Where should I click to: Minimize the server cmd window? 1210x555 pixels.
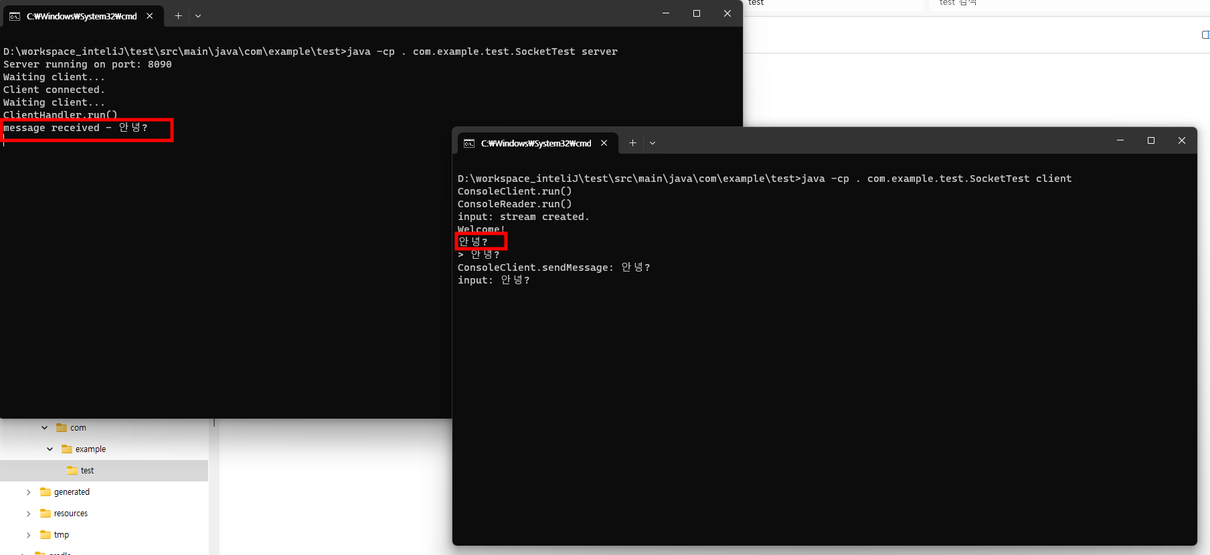tap(666, 13)
